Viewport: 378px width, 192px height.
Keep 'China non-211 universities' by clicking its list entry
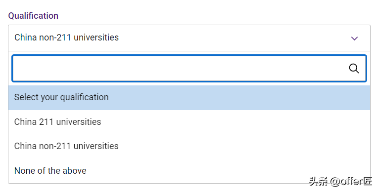pos(189,146)
